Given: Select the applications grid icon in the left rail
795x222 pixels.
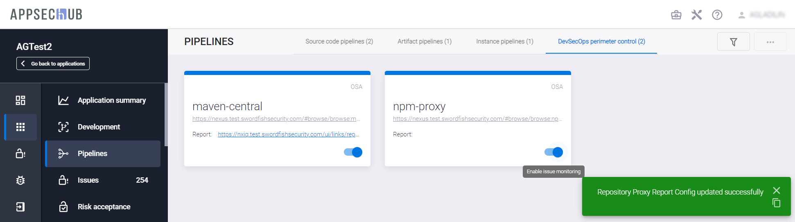Looking at the screenshot, I should (20, 127).
